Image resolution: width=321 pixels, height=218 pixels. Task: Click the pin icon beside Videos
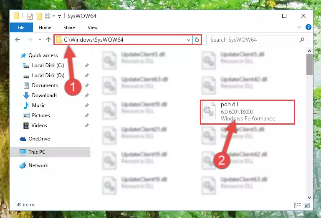coord(87,125)
